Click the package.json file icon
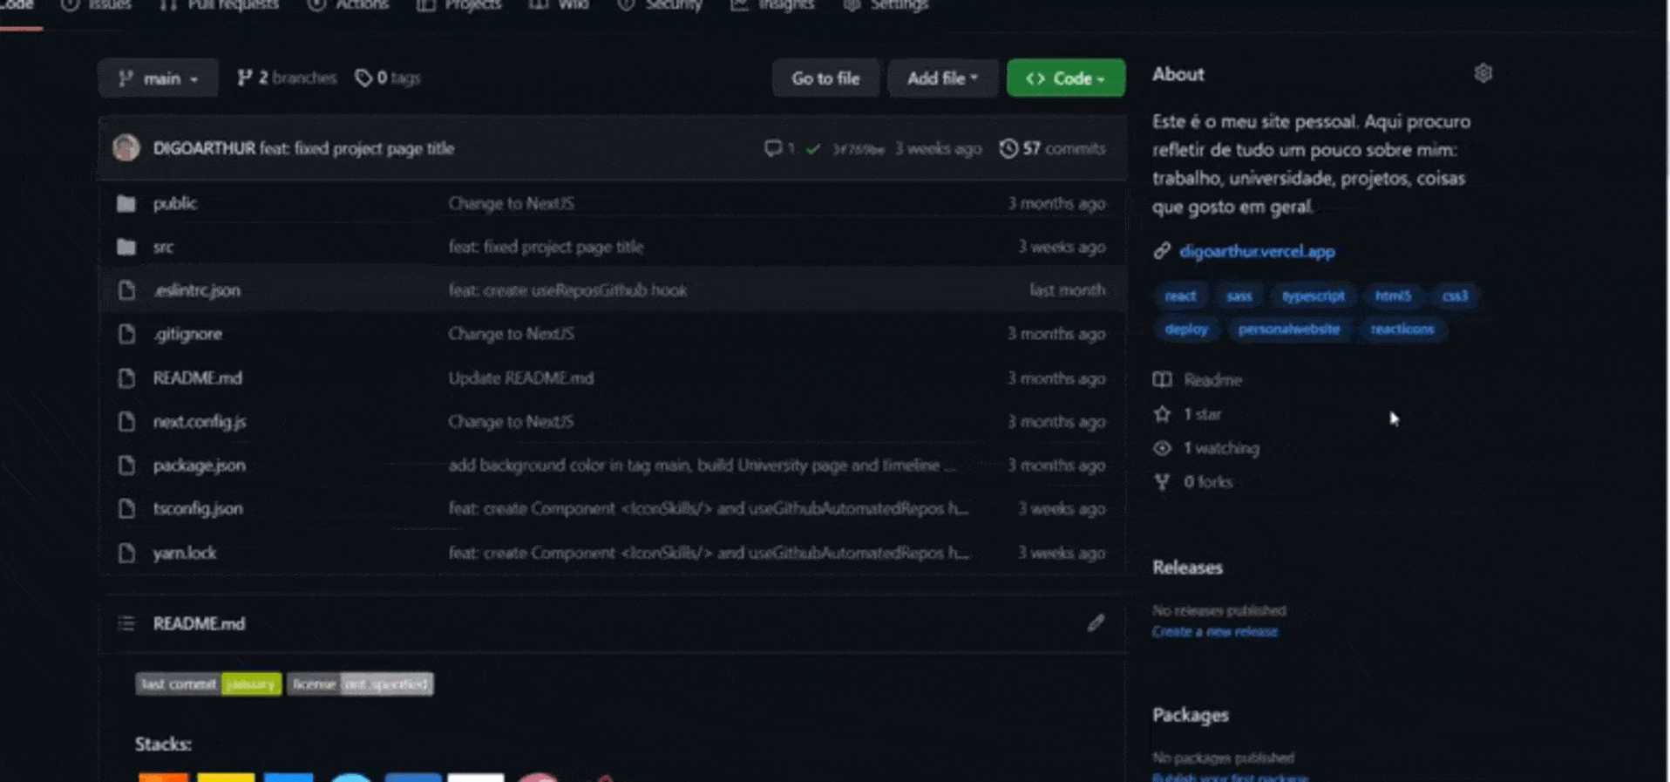Image resolution: width=1670 pixels, height=782 pixels. (x=126, y=465)
